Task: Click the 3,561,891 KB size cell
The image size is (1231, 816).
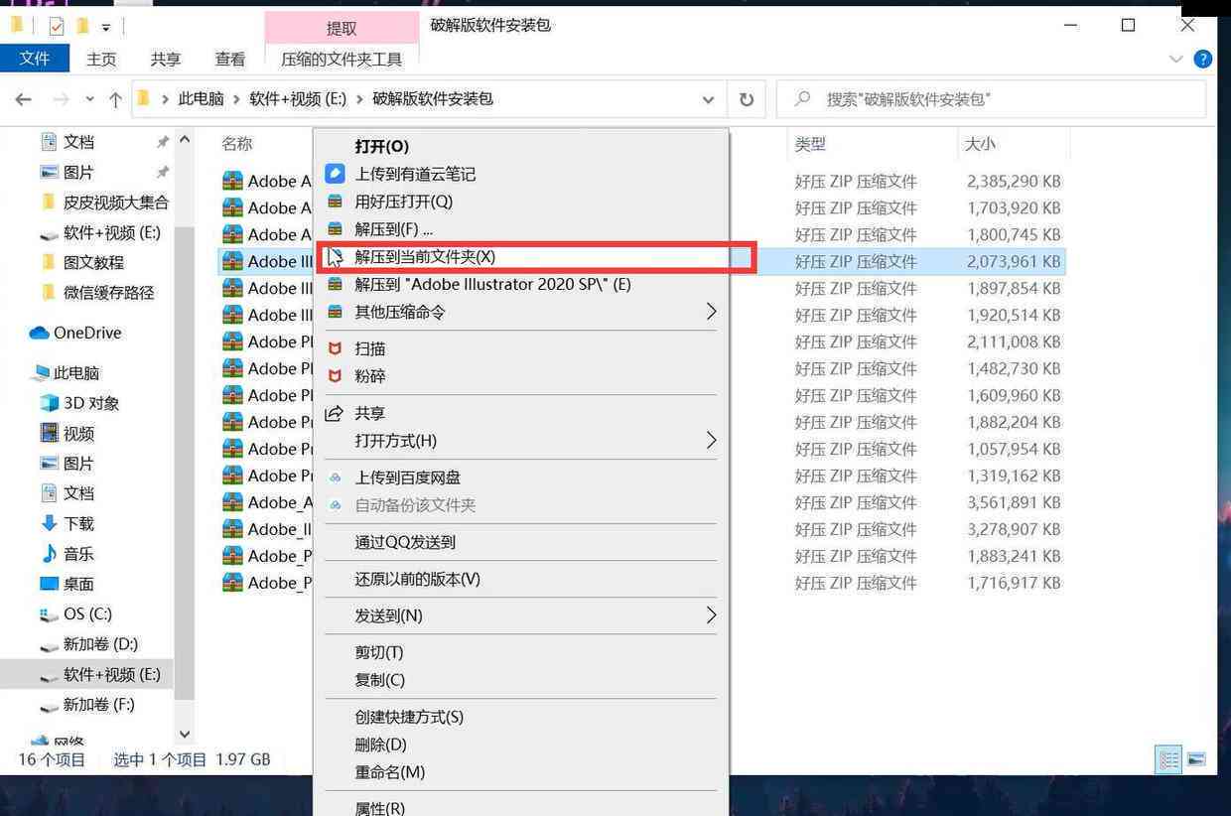Action: click(1014, 502)
